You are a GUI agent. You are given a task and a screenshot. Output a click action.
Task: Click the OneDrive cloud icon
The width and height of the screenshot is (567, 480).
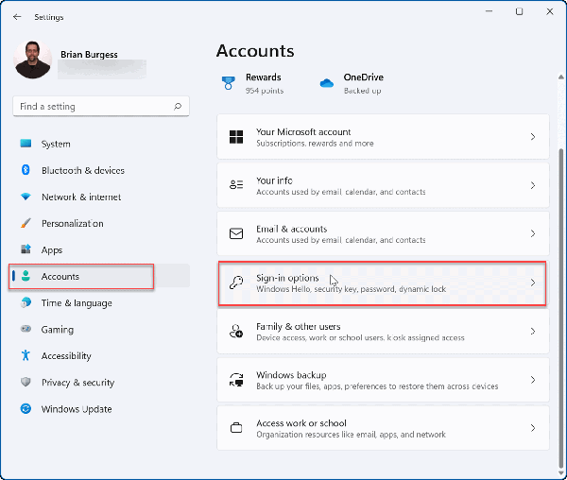pos(327,83)
